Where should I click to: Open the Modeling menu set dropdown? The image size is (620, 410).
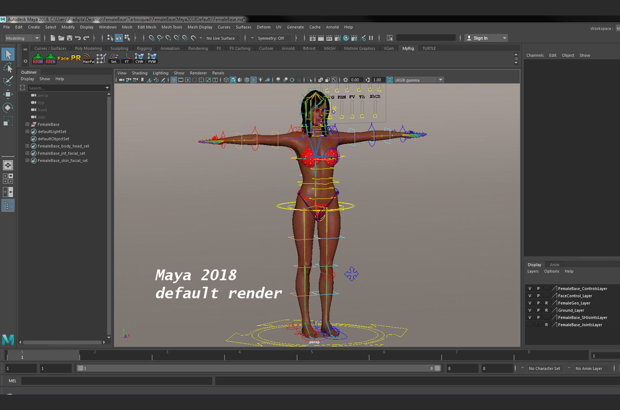tap(22, 38)
